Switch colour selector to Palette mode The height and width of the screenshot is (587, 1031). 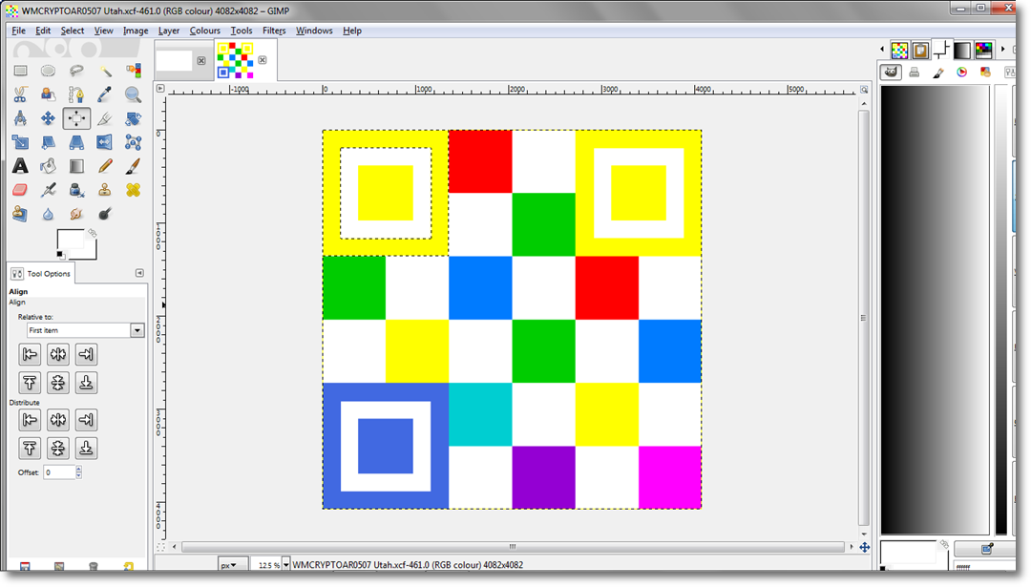985,73
